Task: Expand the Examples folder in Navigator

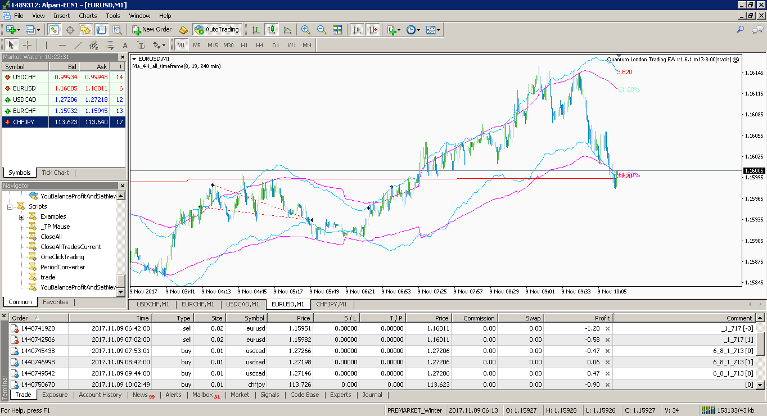Action: [21, 217]
